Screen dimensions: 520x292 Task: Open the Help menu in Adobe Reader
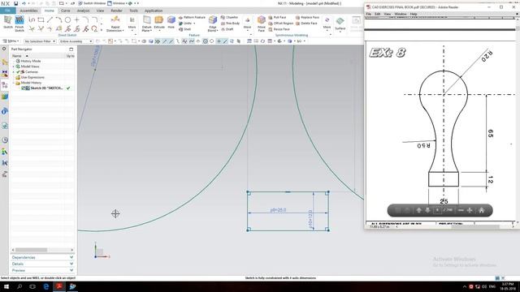[414, 15]
